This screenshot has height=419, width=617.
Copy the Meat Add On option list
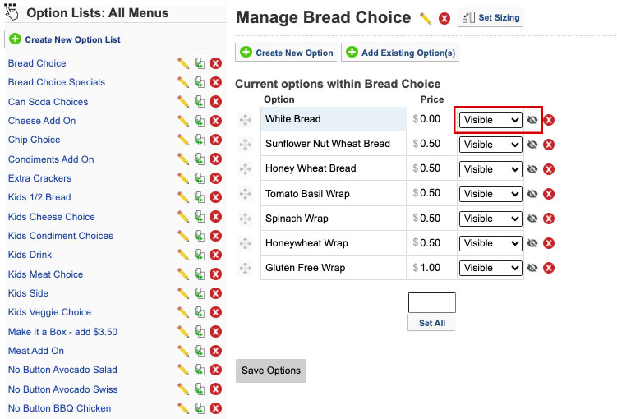pos(200,351)
